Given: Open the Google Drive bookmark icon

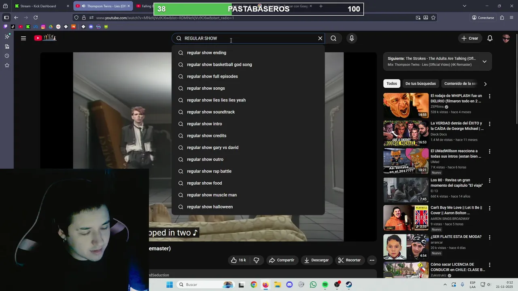Looking at the screenshot, I should [51, 27].
